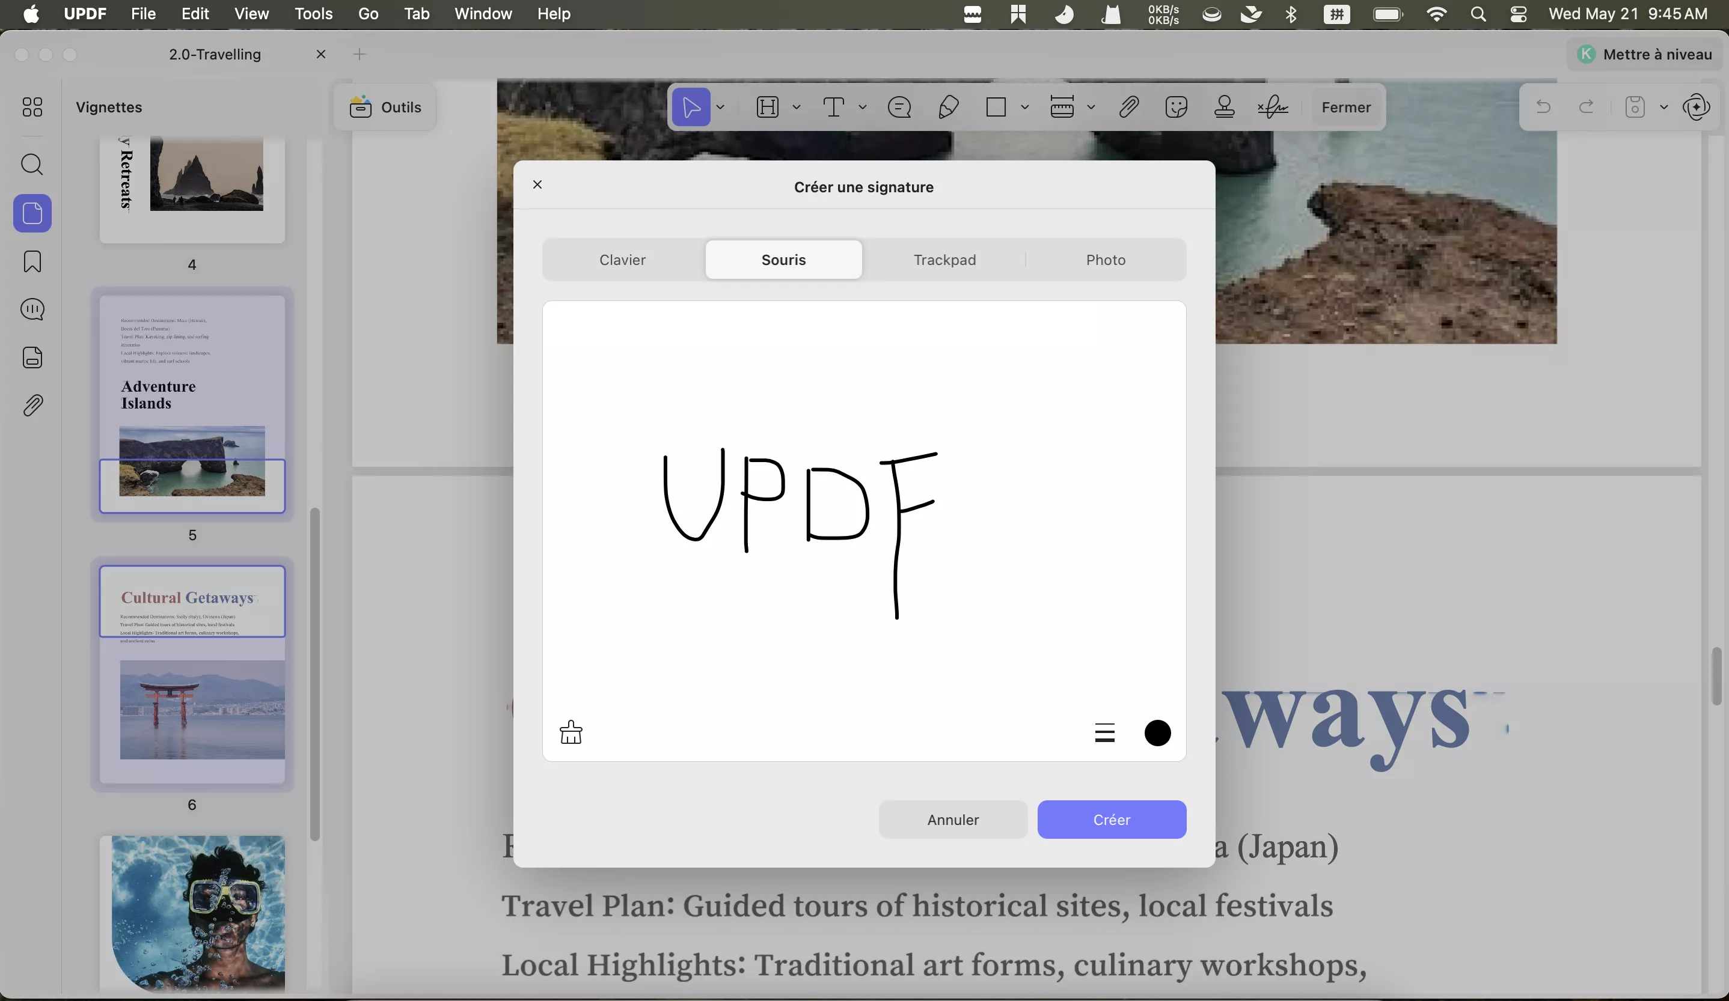The width and height of the screenshot is (1729, 1001).
Task: Click the document vertical scrollbar
Action: click(x=1716, y=675)
